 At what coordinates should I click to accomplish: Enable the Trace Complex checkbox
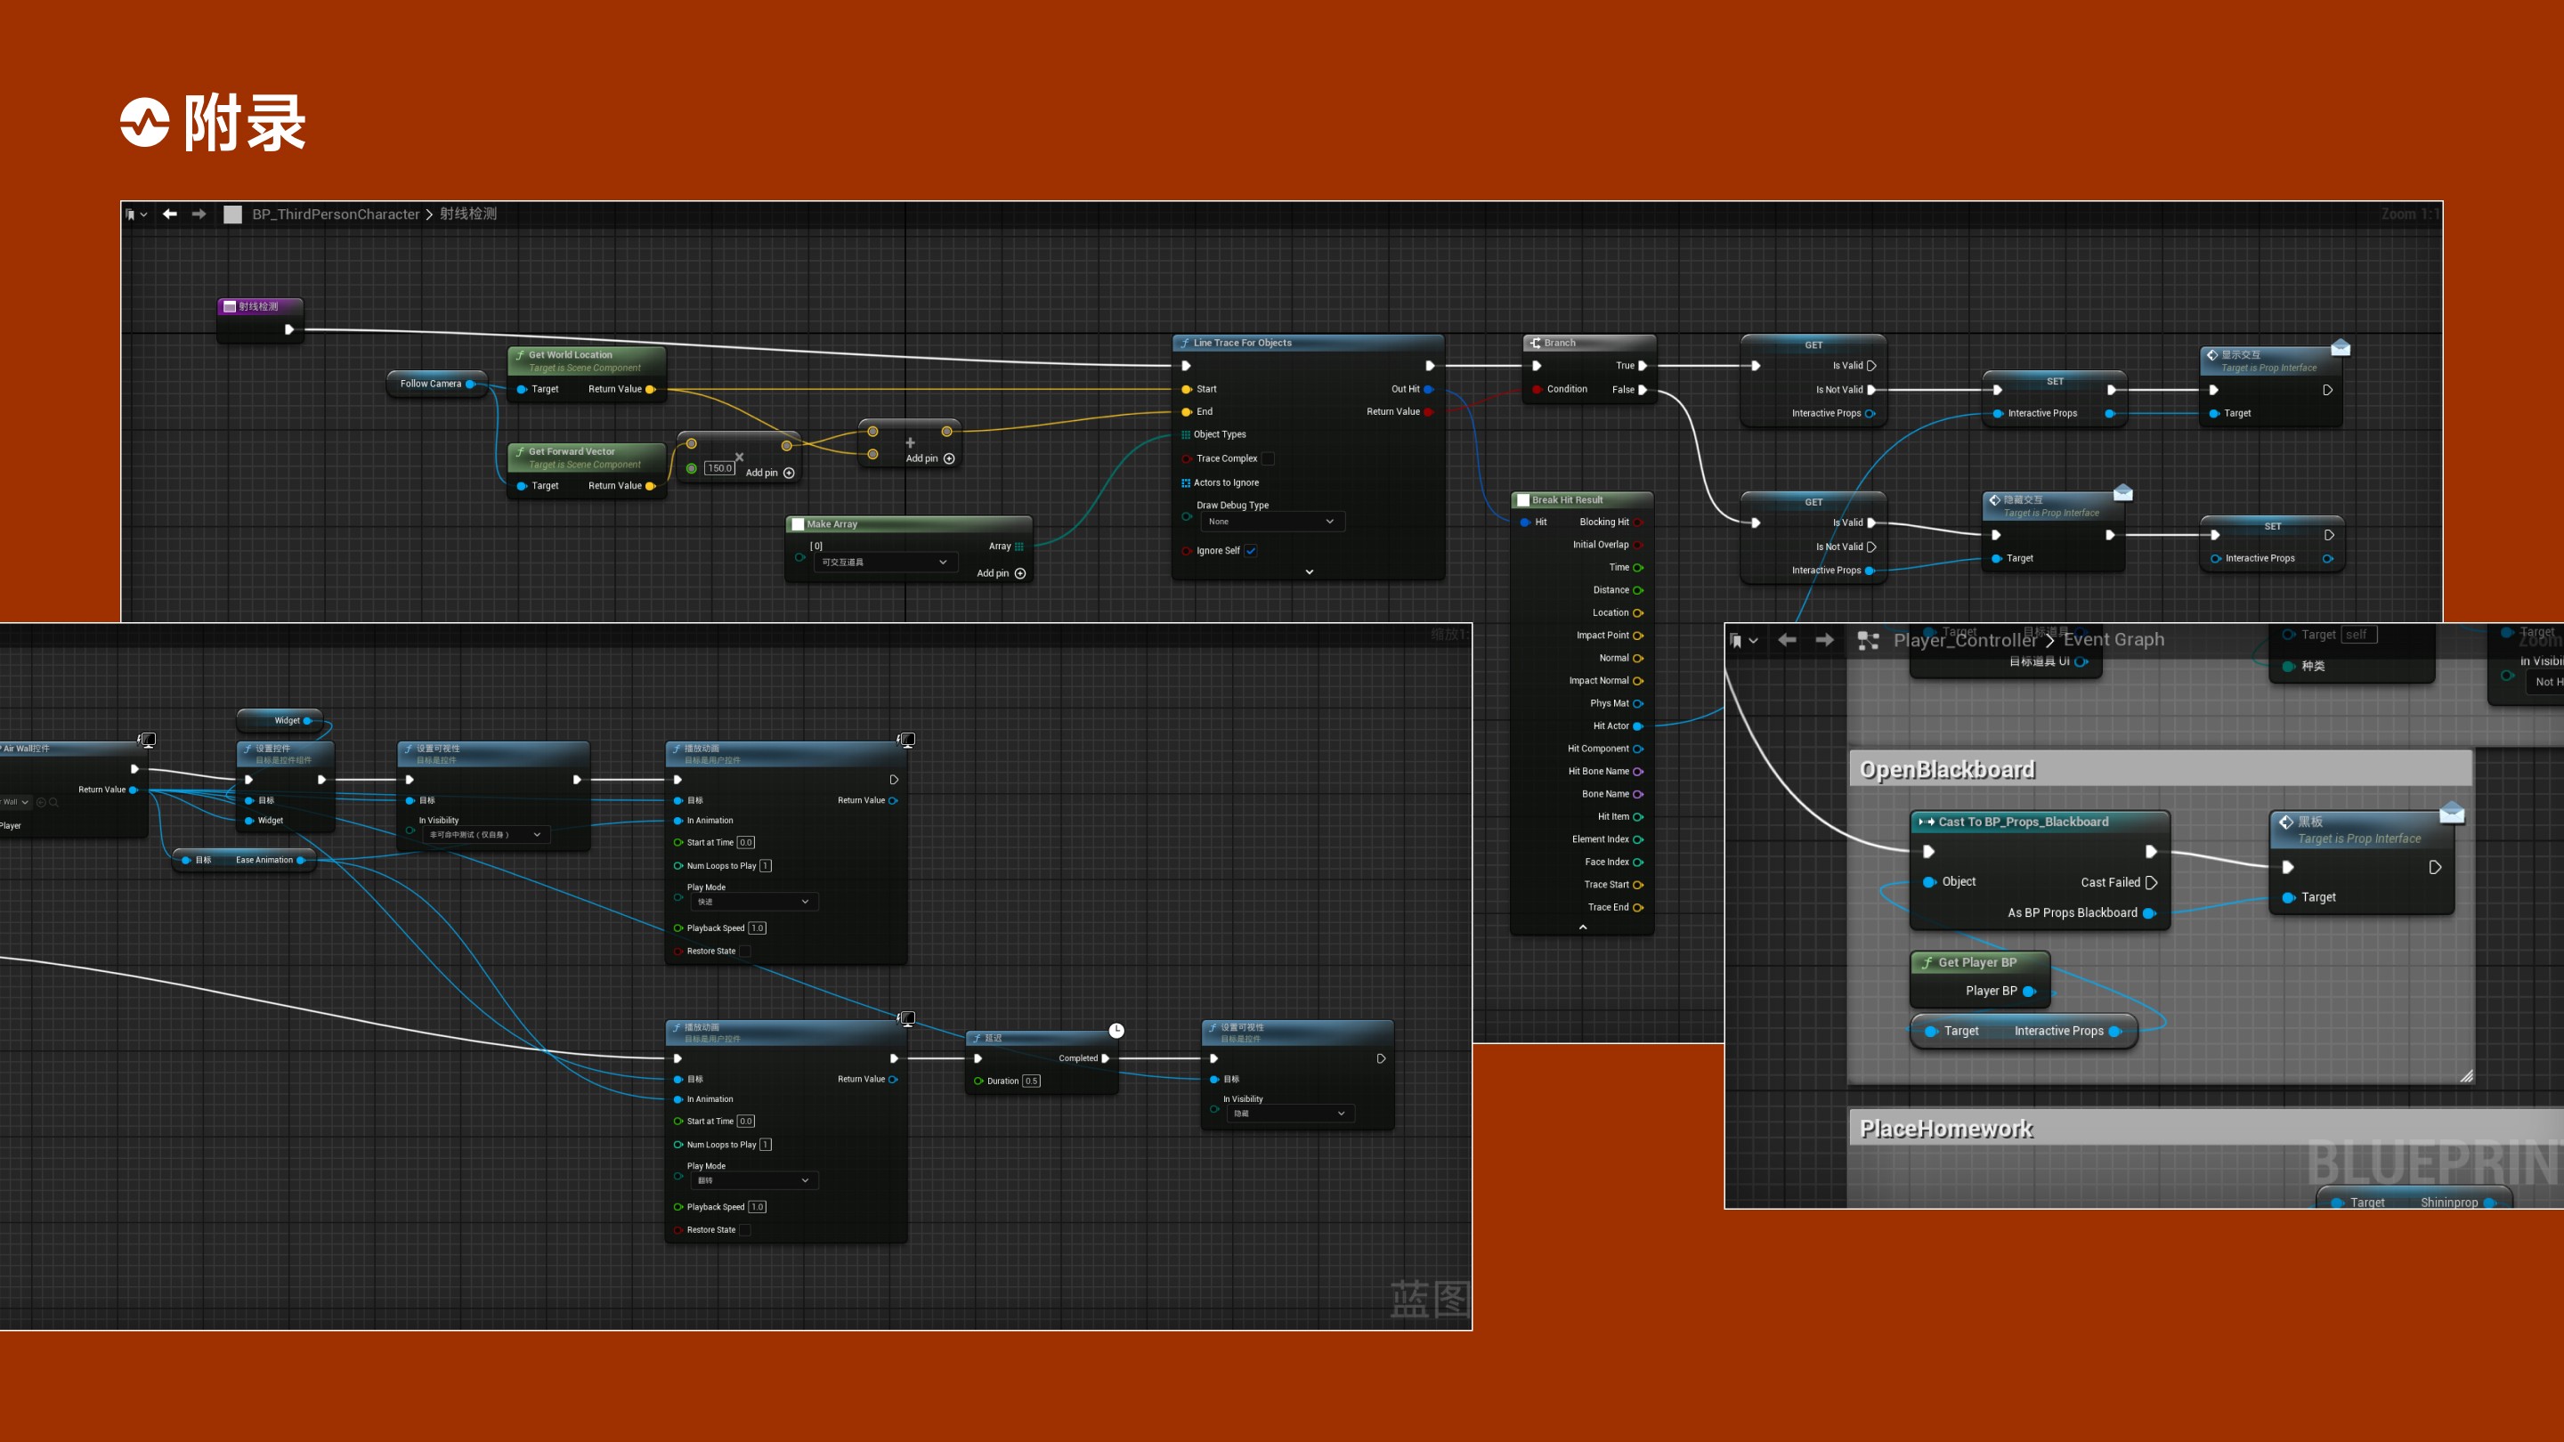(1268, 458)
